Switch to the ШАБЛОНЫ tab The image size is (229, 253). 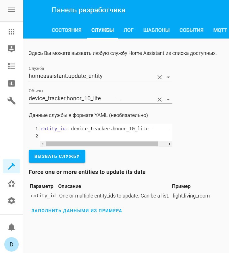(x=156, y=30)
